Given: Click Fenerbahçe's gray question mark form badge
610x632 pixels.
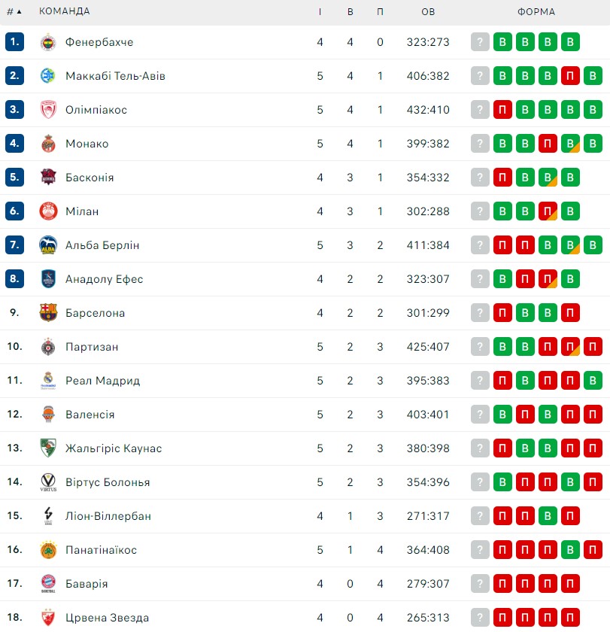Looking at the screenshot, I should tap(480, 42).
